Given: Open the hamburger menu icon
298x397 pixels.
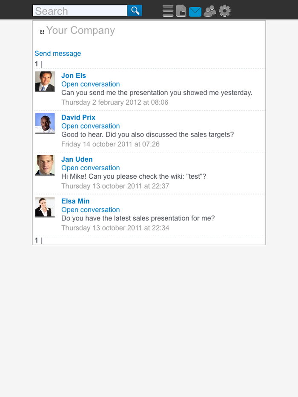Looking at the screenshot, I should pyautogui.click(x=168, y=11).
